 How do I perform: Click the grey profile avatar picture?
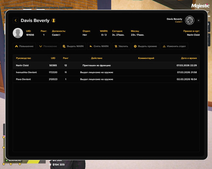18,33
